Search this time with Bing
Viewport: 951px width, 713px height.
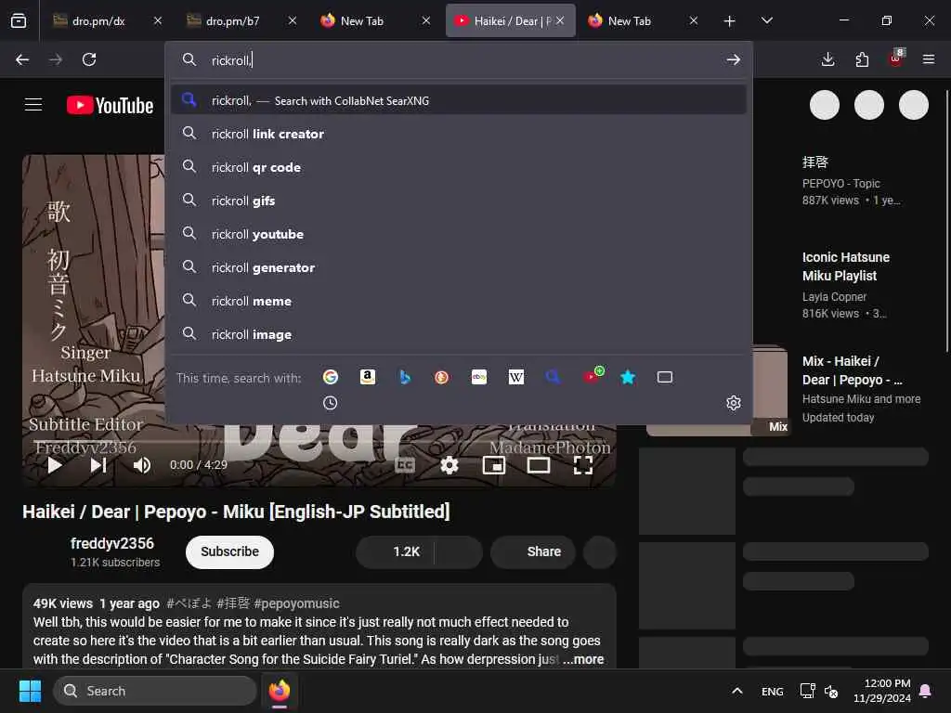[x=405, y=377]
